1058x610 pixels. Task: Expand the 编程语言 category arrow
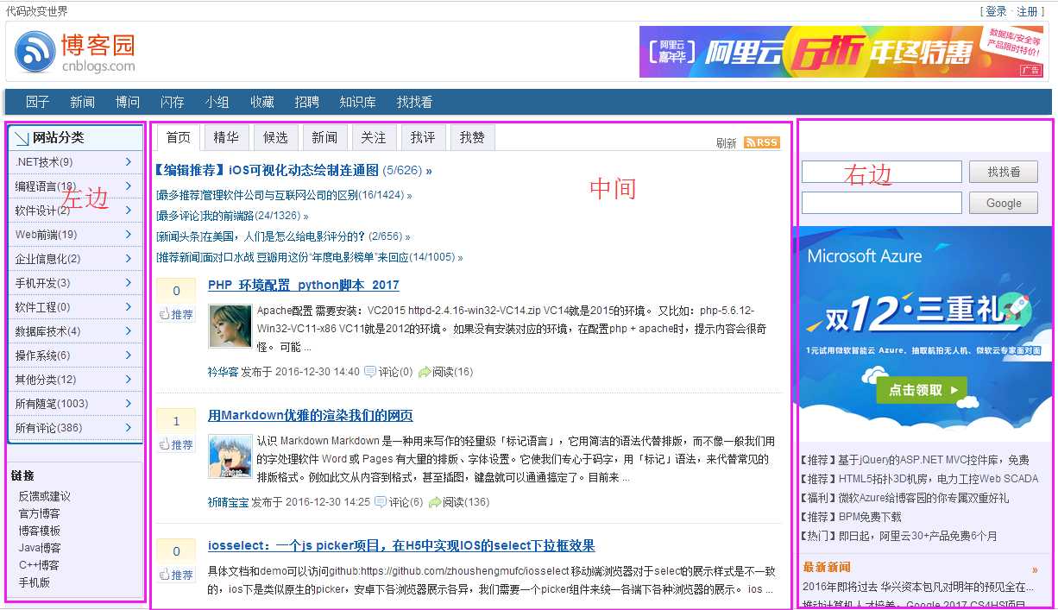pos(128,186)
